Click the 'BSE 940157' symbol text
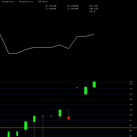 [43, 2]
